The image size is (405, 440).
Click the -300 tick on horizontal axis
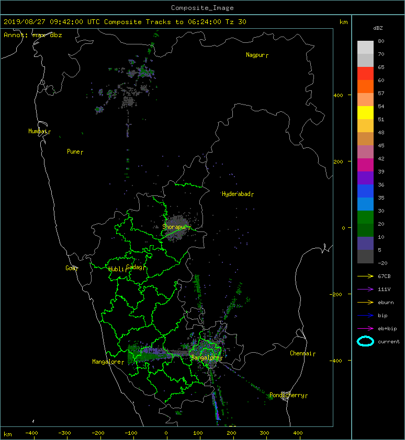[x=64, y=433]
